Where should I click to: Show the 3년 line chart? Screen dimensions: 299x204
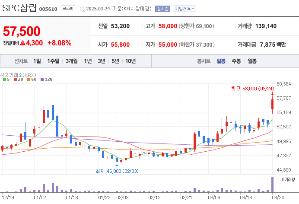pyautogui.click(x=102, y=61)
